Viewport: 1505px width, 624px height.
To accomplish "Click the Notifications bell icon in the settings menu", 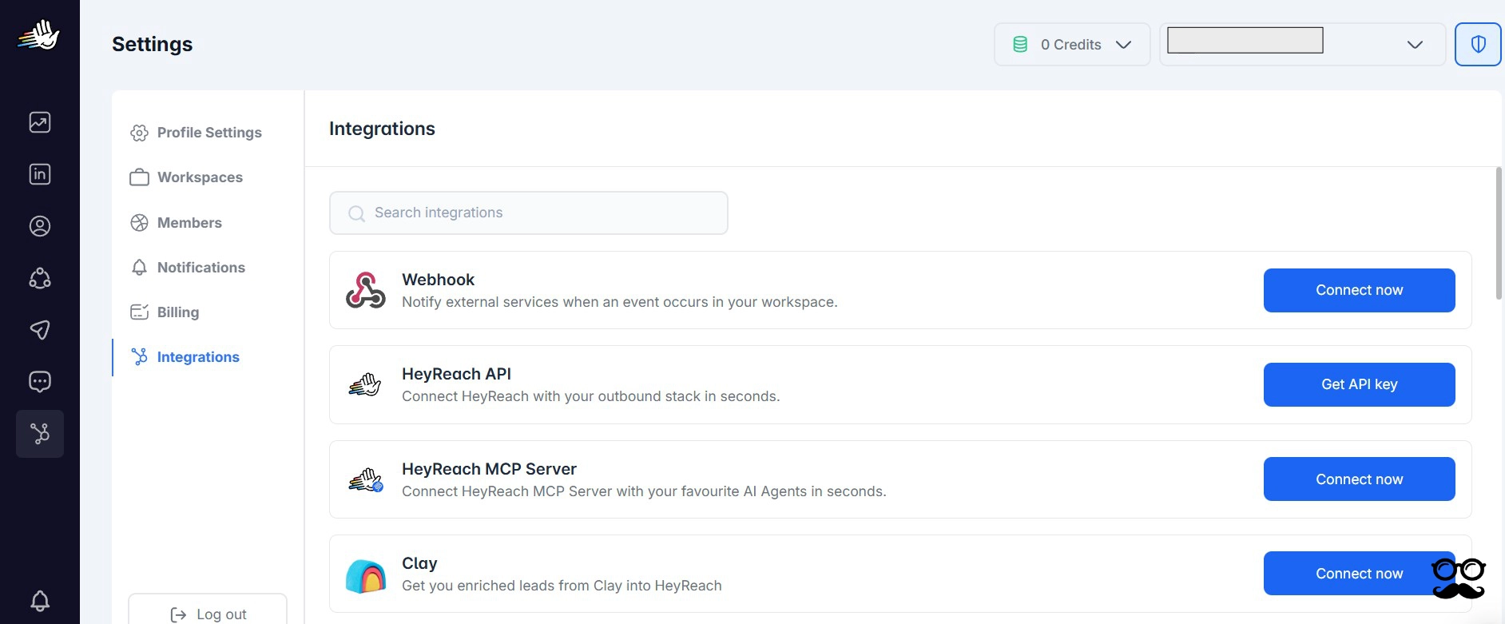I will (139, 268).
